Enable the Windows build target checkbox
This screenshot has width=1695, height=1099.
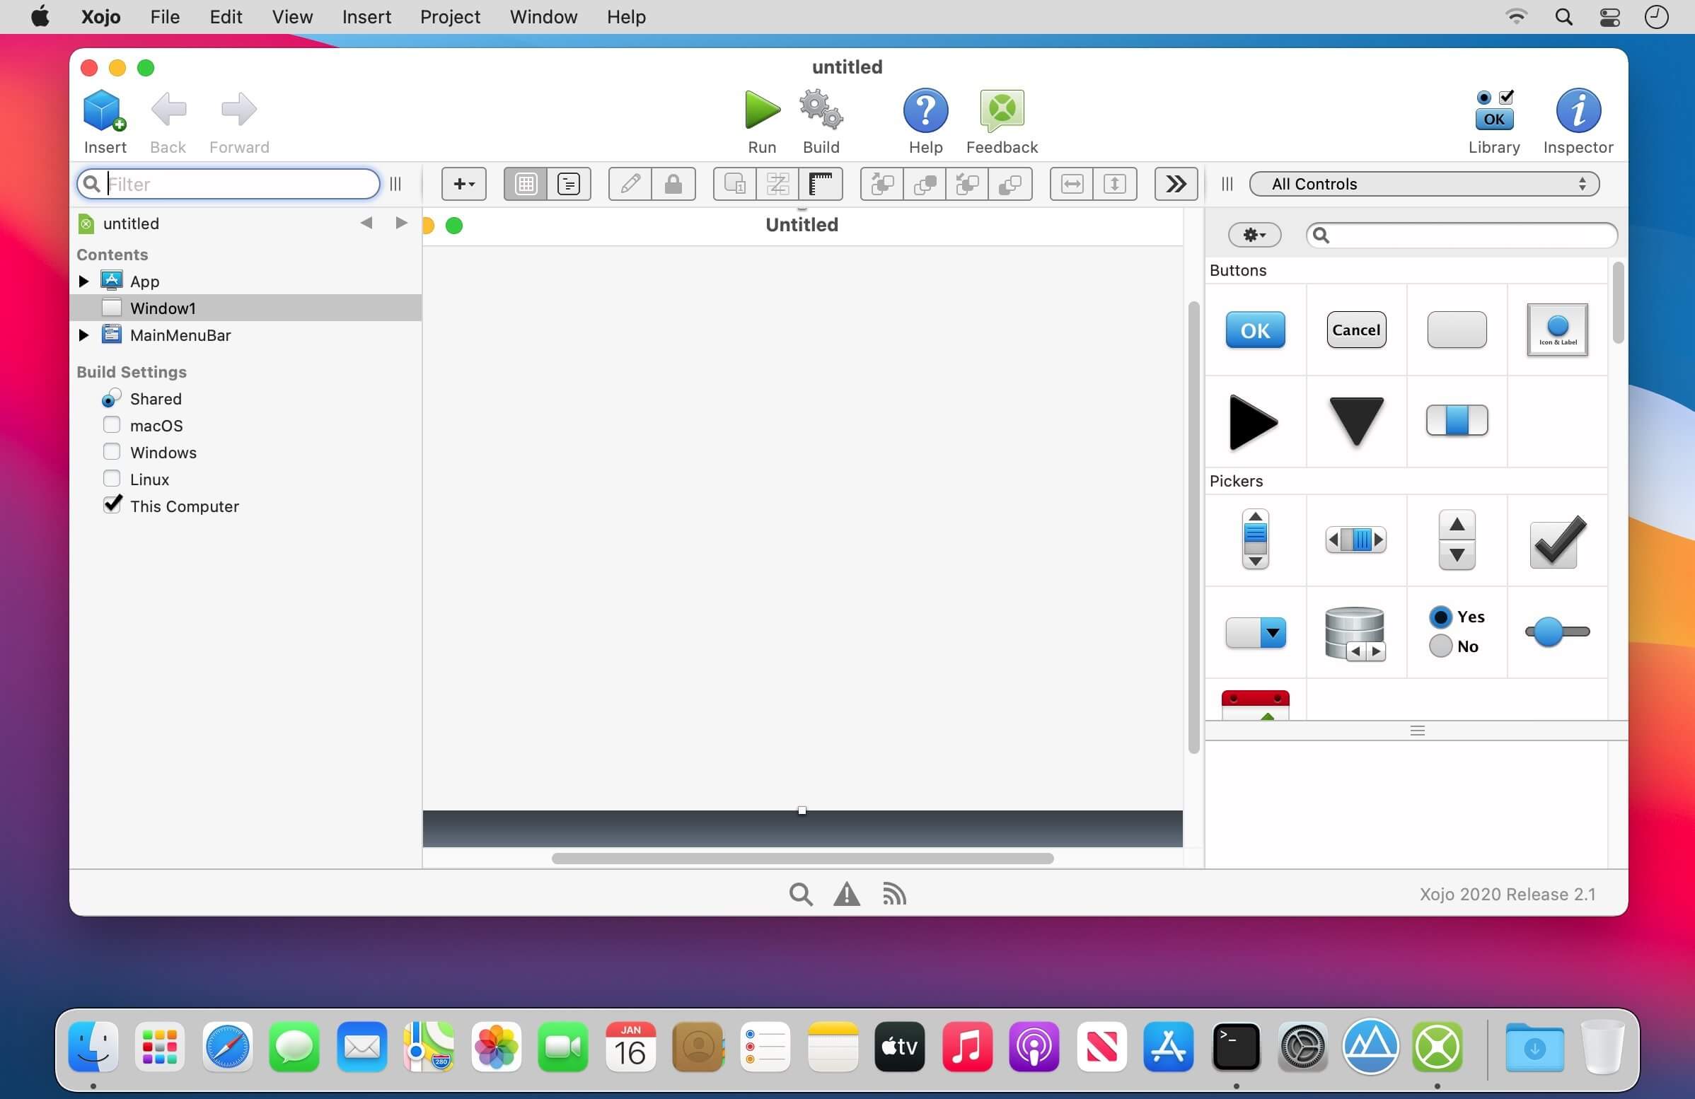[112, 452]
